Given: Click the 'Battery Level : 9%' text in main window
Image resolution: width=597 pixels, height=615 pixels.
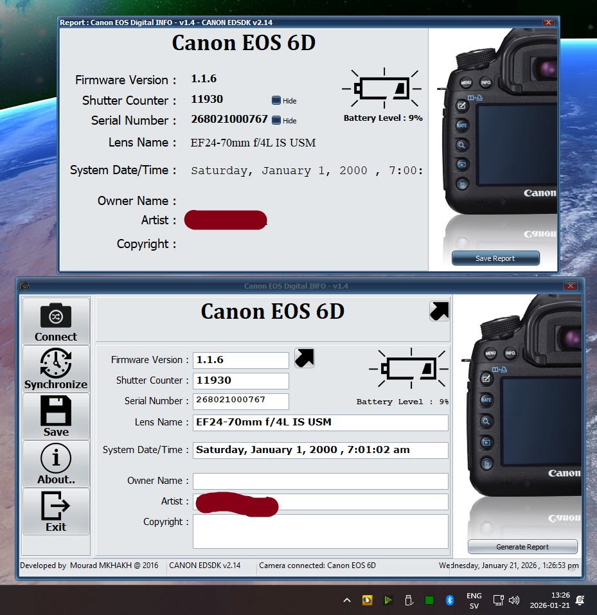Looking at the screenshot, I should pyautogui.click(x=402, y=402).
